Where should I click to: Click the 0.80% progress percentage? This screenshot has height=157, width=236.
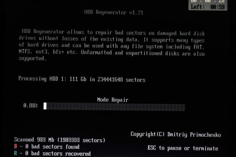click(31, 106)
